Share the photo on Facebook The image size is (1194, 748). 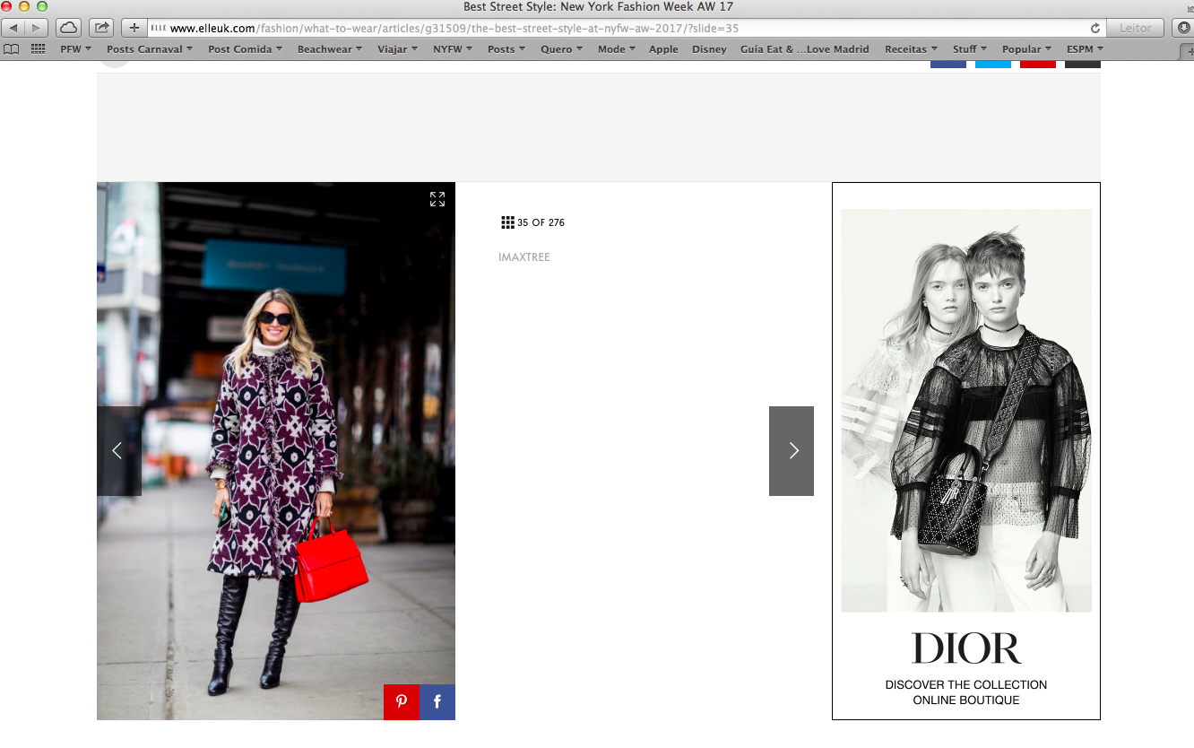point(437,702)
